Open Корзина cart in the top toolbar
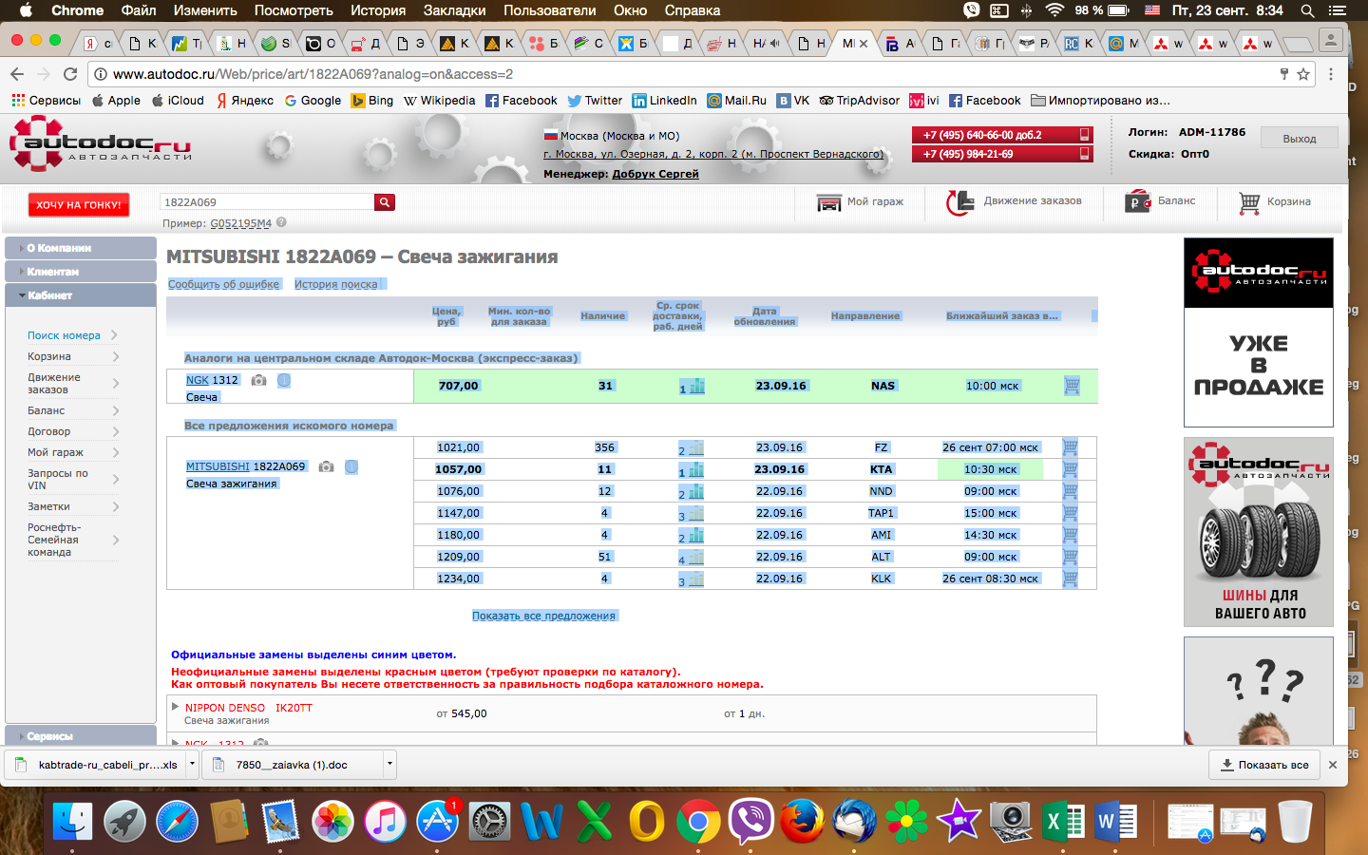Image resolution: width=1368 pixels, height=855 pixels. pos(1275,201)
